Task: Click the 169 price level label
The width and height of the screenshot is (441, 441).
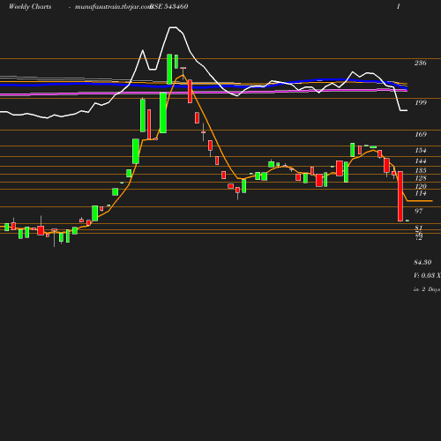Action: click(x=421, y=134)
